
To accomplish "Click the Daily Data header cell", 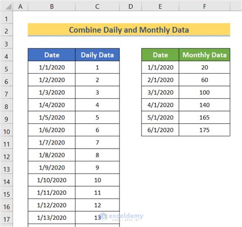I will coord(98,55).
